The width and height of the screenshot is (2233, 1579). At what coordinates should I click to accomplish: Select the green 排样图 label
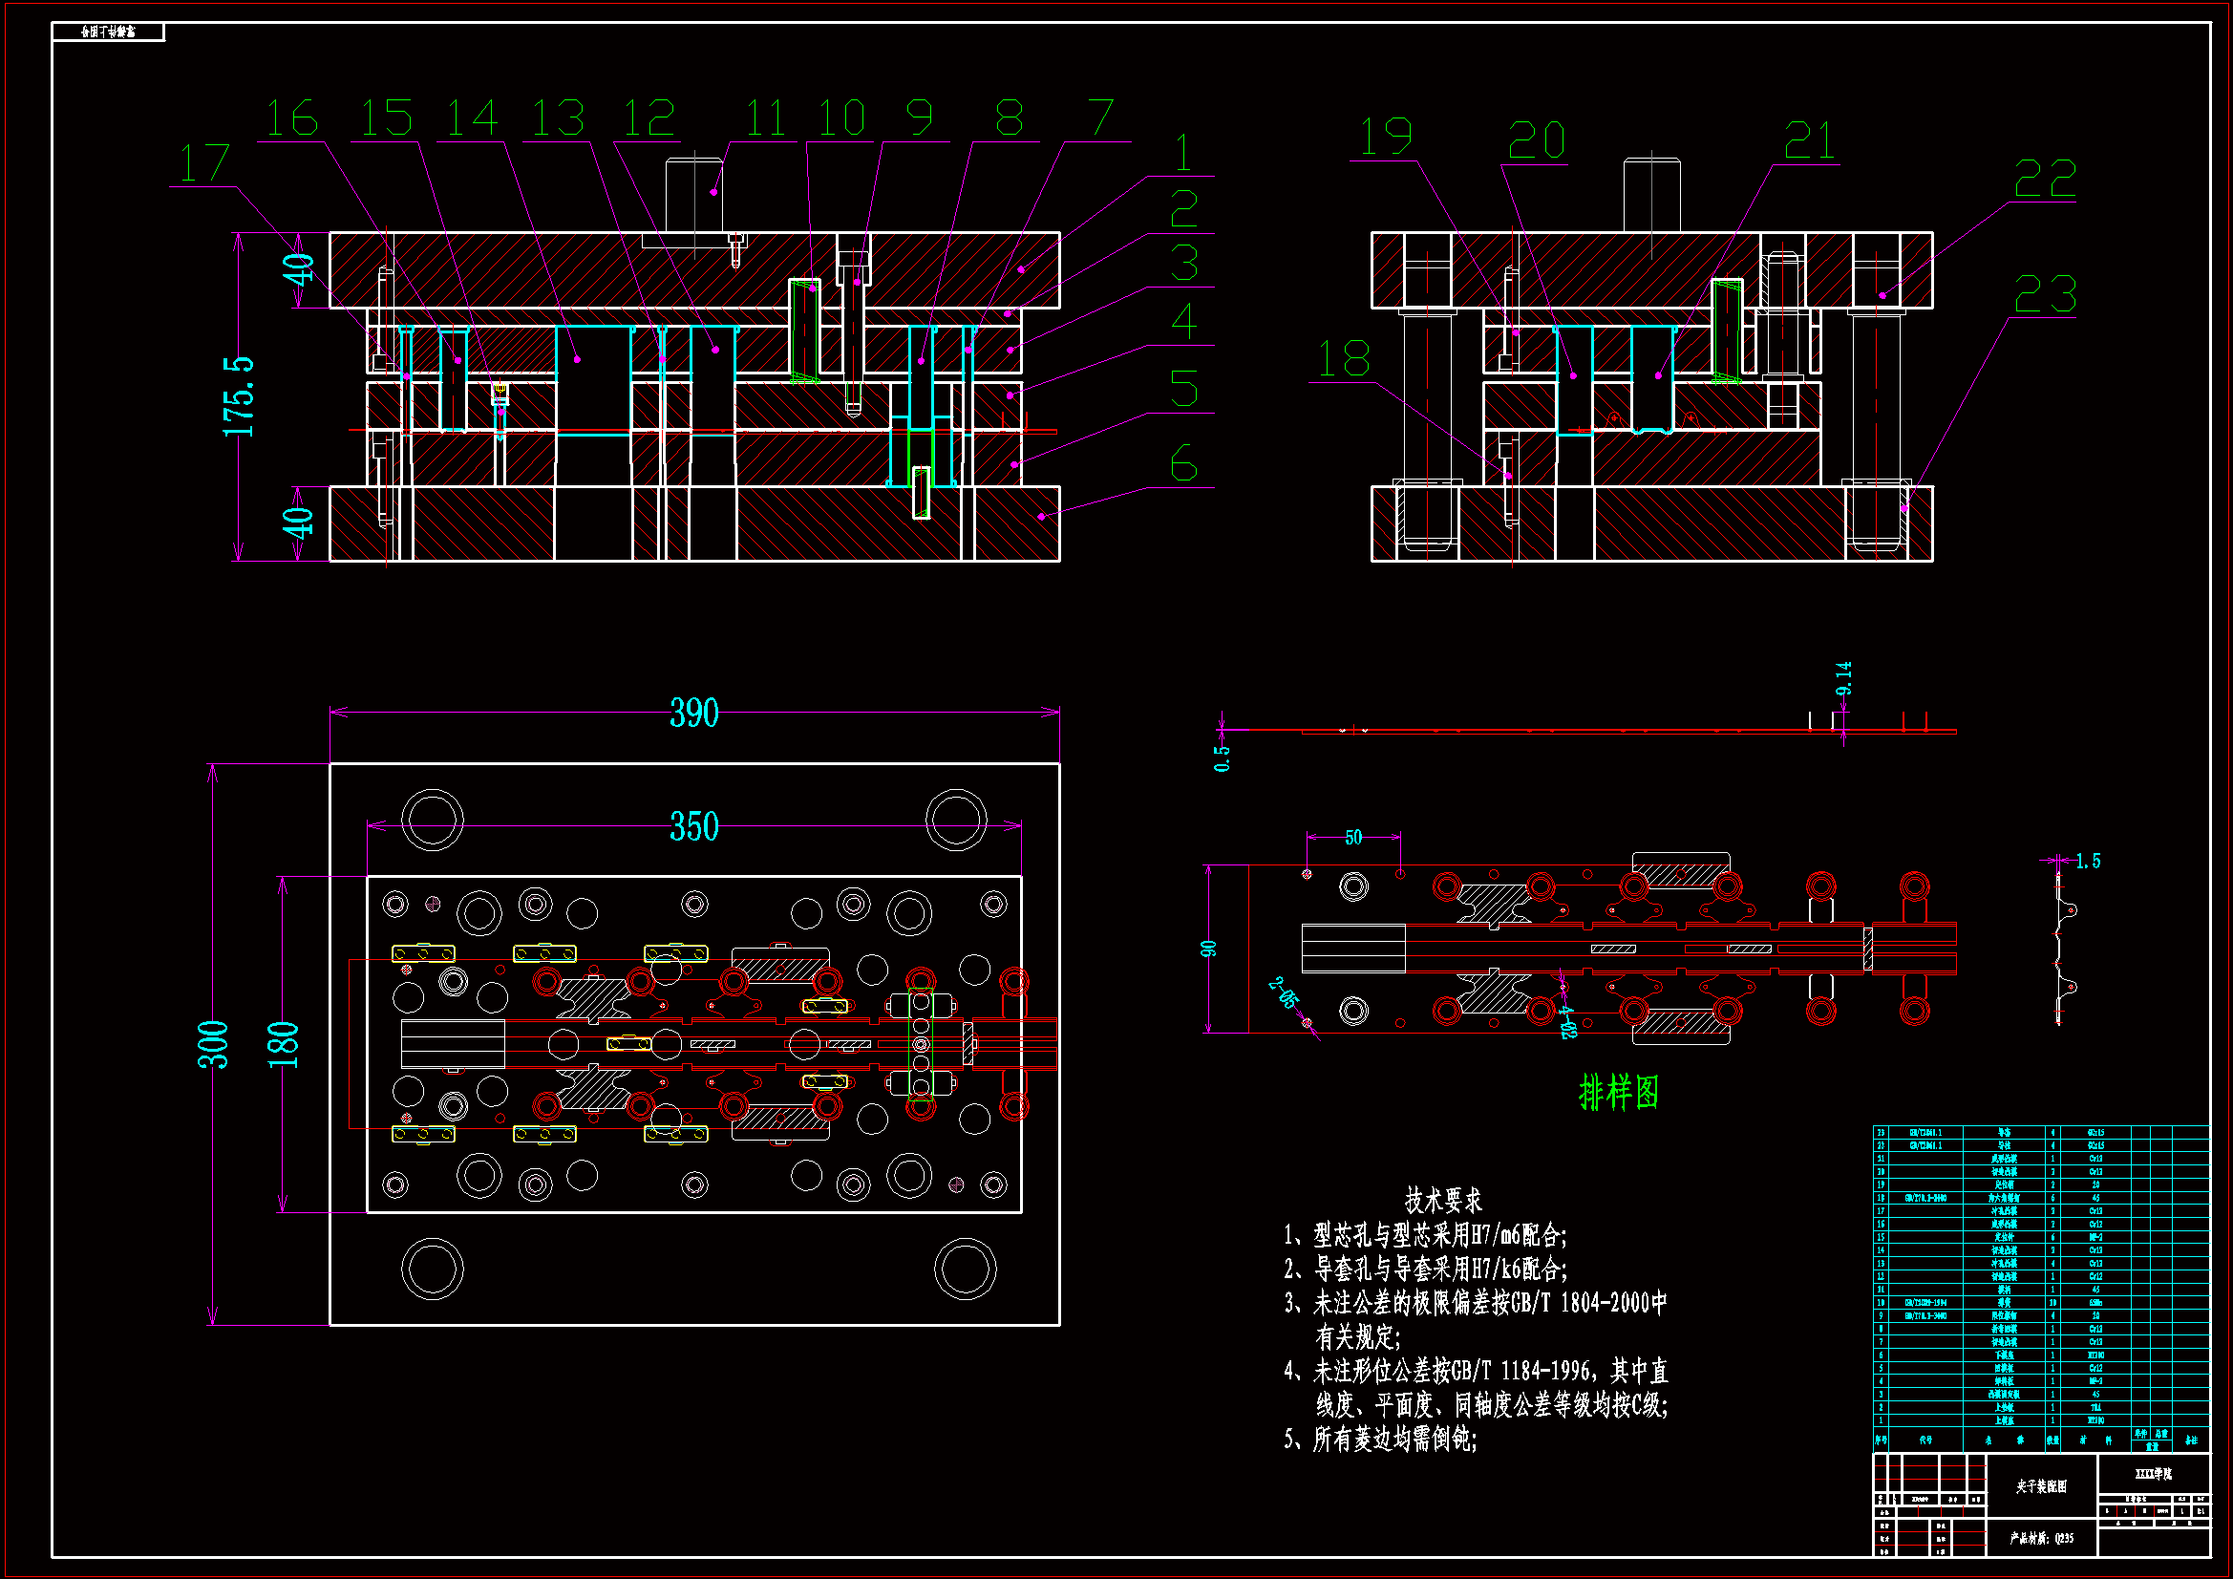click(x=1618, y=1093)
